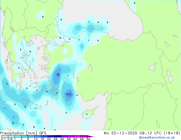Image resolution: width=181 pixels, height=140 pixels.
Task: Select the 'GFS' model label
Action: [43, 133]
